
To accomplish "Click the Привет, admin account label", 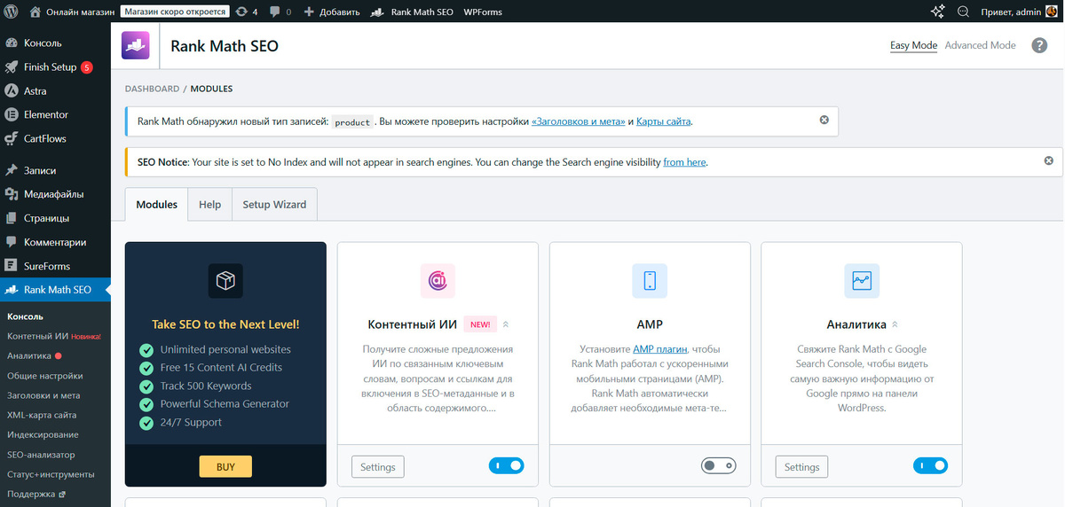I will 1011,12.
